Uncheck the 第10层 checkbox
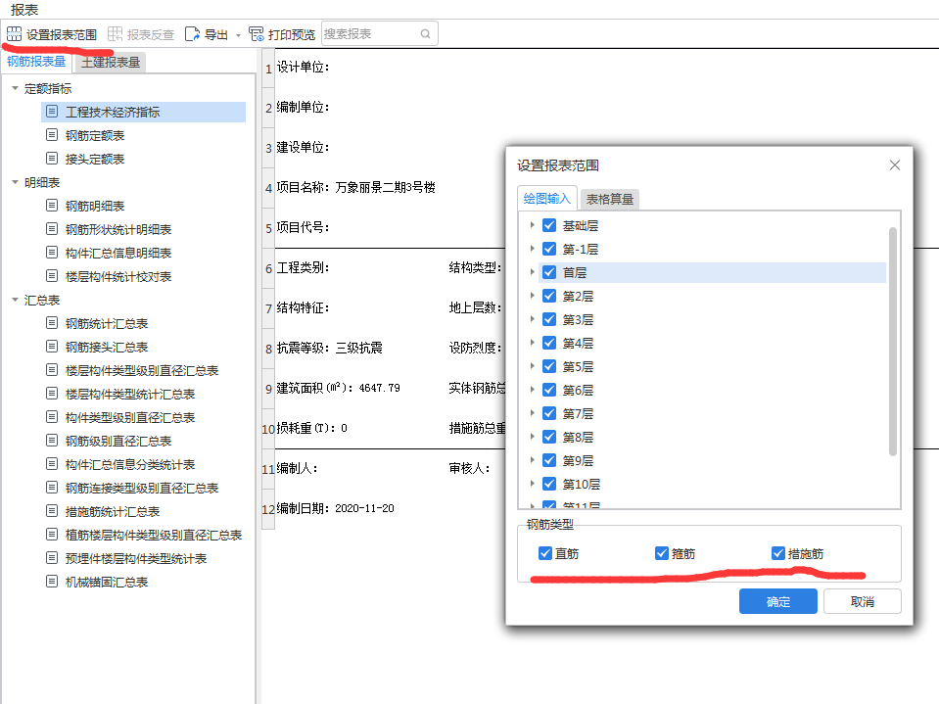Viewport: 939px width, 704px height. coord(549,484)
